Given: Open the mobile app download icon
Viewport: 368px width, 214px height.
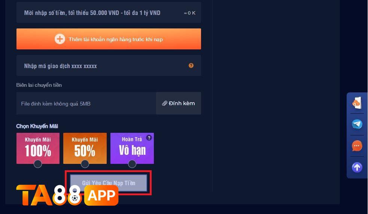Looking at the screenshot, I should pos(357,103).
